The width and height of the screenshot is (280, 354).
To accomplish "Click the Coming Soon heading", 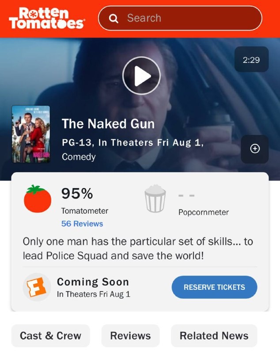I will 93,282.
